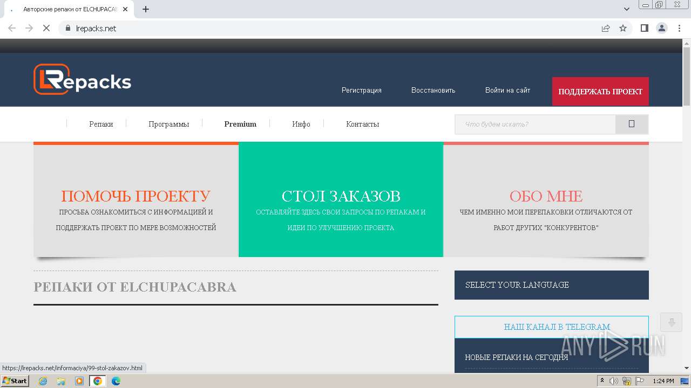Stop loading the page in Chrome

tap(46, 28)
